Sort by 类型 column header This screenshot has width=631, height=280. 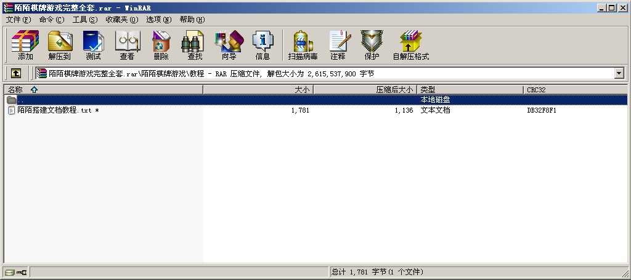point(470,90)
